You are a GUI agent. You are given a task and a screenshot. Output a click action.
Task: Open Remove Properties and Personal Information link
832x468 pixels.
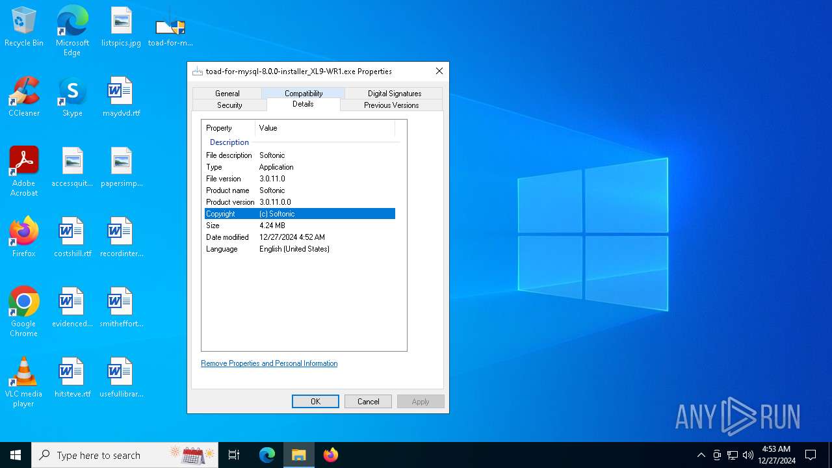point(269,363)
